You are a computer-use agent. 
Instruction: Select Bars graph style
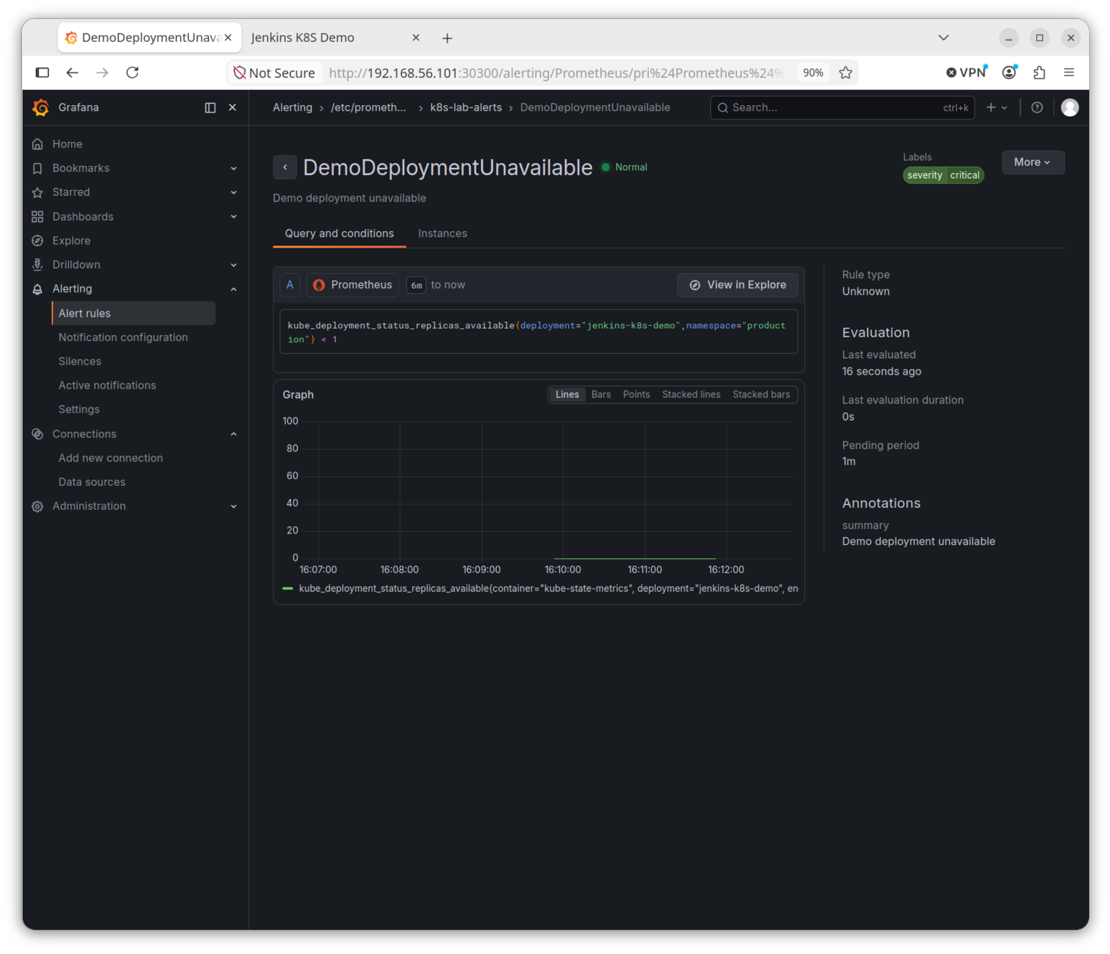click(x=600, y=395)
